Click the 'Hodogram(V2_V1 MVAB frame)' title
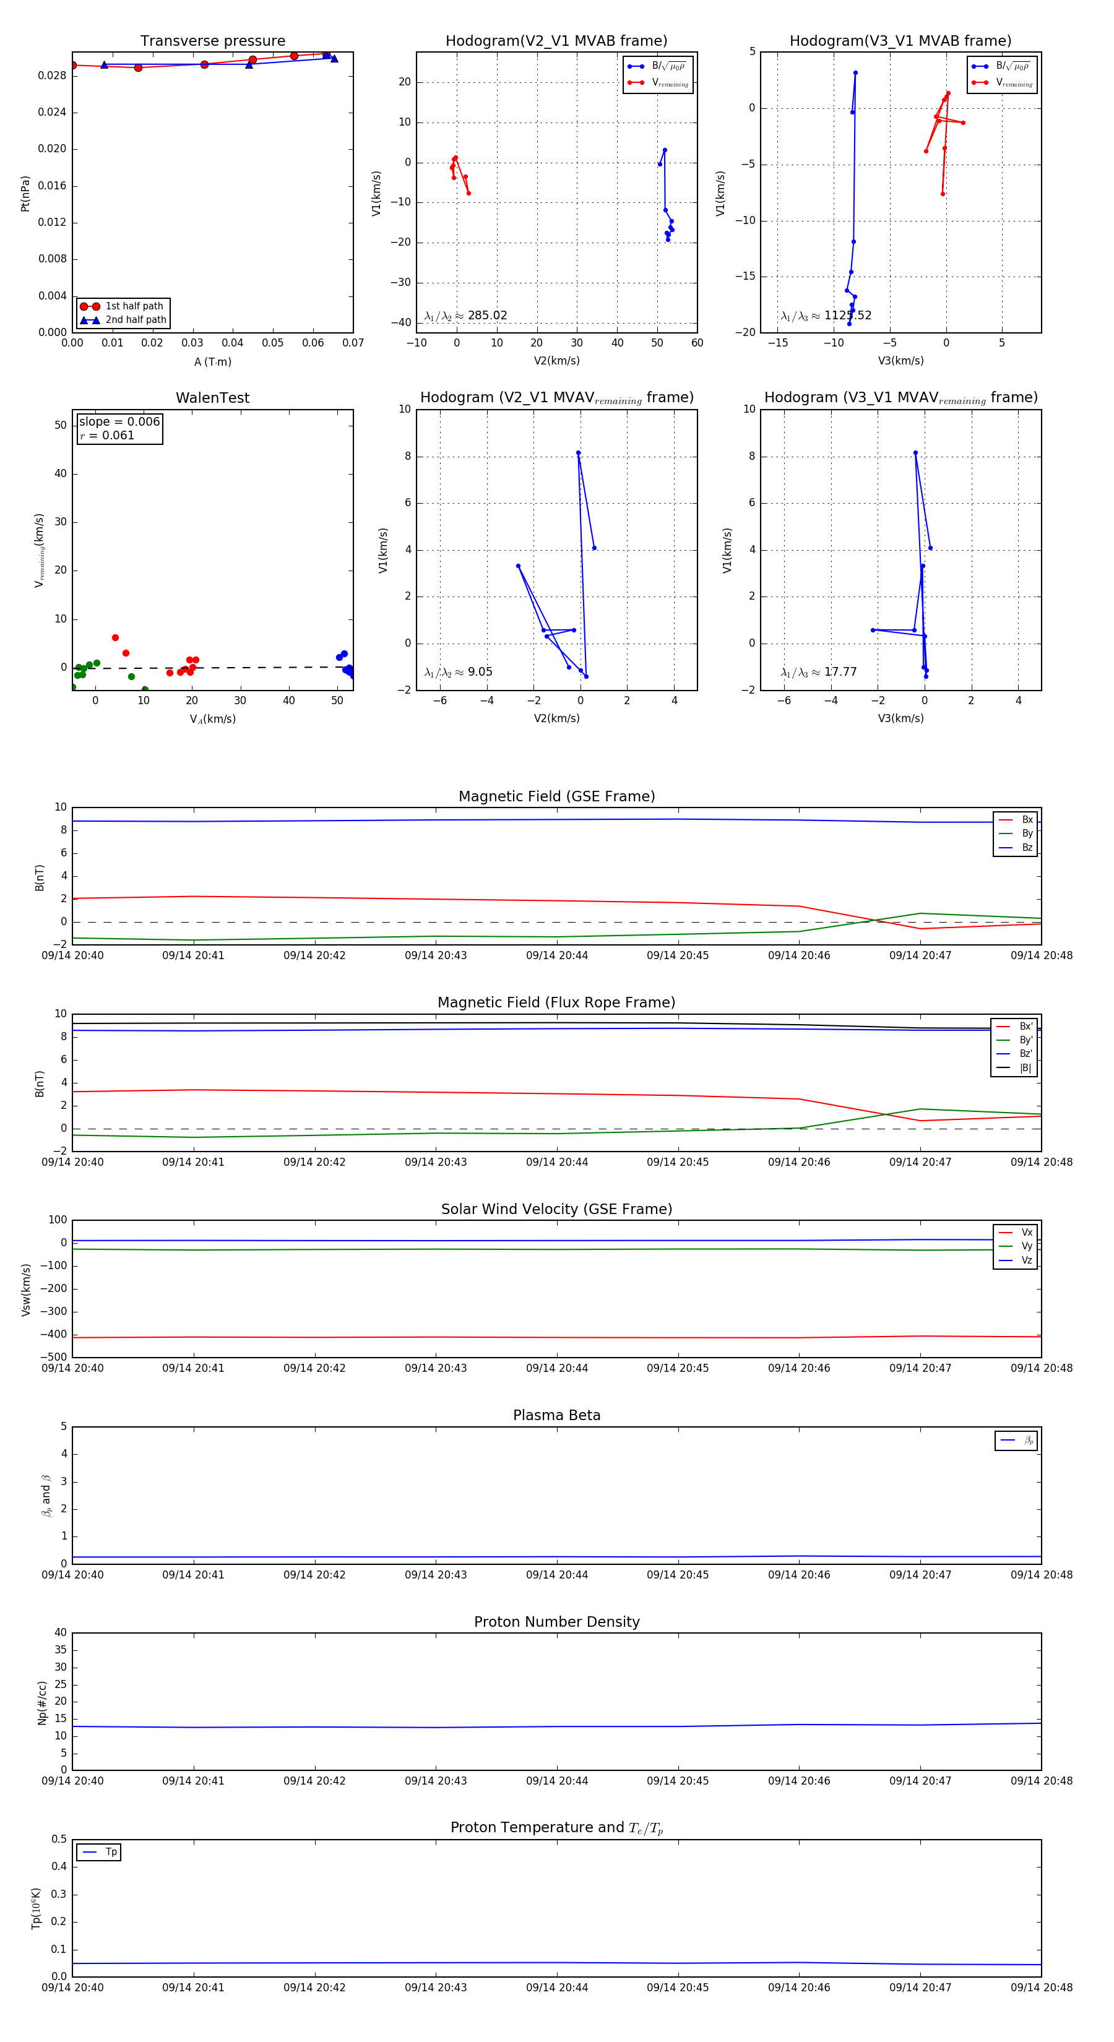This screenshot has height=2042, width=1114. (556, 41)
